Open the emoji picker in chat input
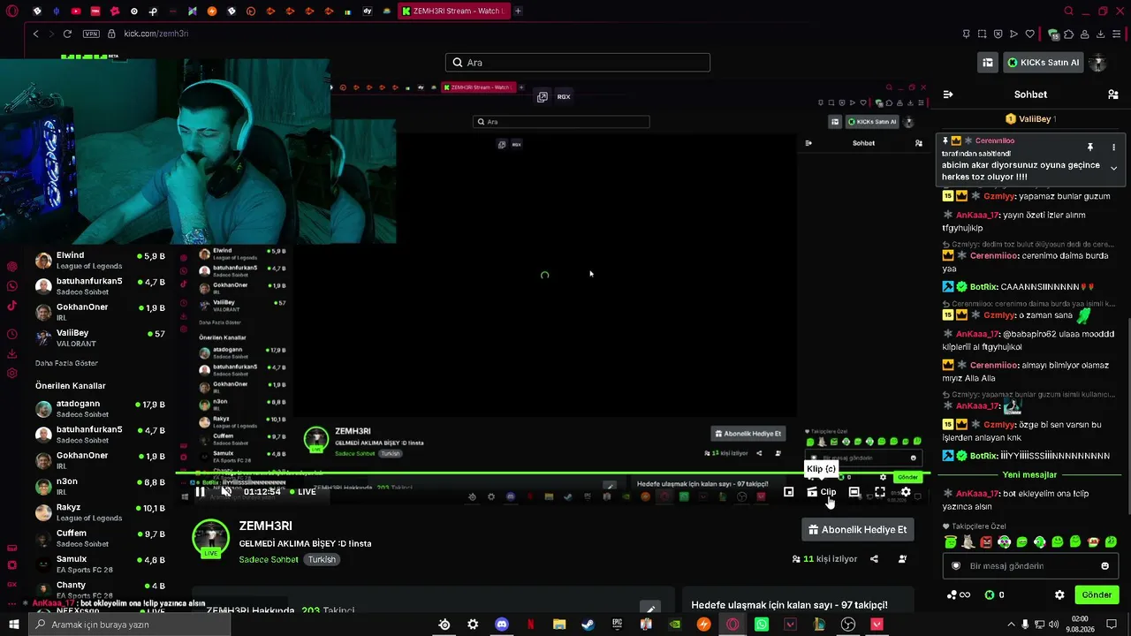 coord(1104,566)
